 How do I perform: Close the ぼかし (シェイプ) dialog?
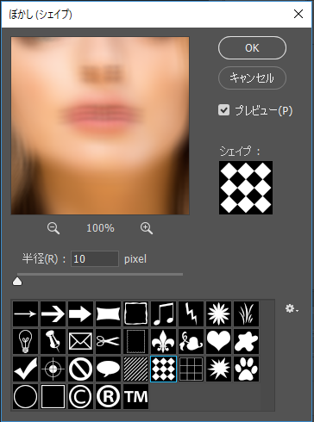pos(298,14)
